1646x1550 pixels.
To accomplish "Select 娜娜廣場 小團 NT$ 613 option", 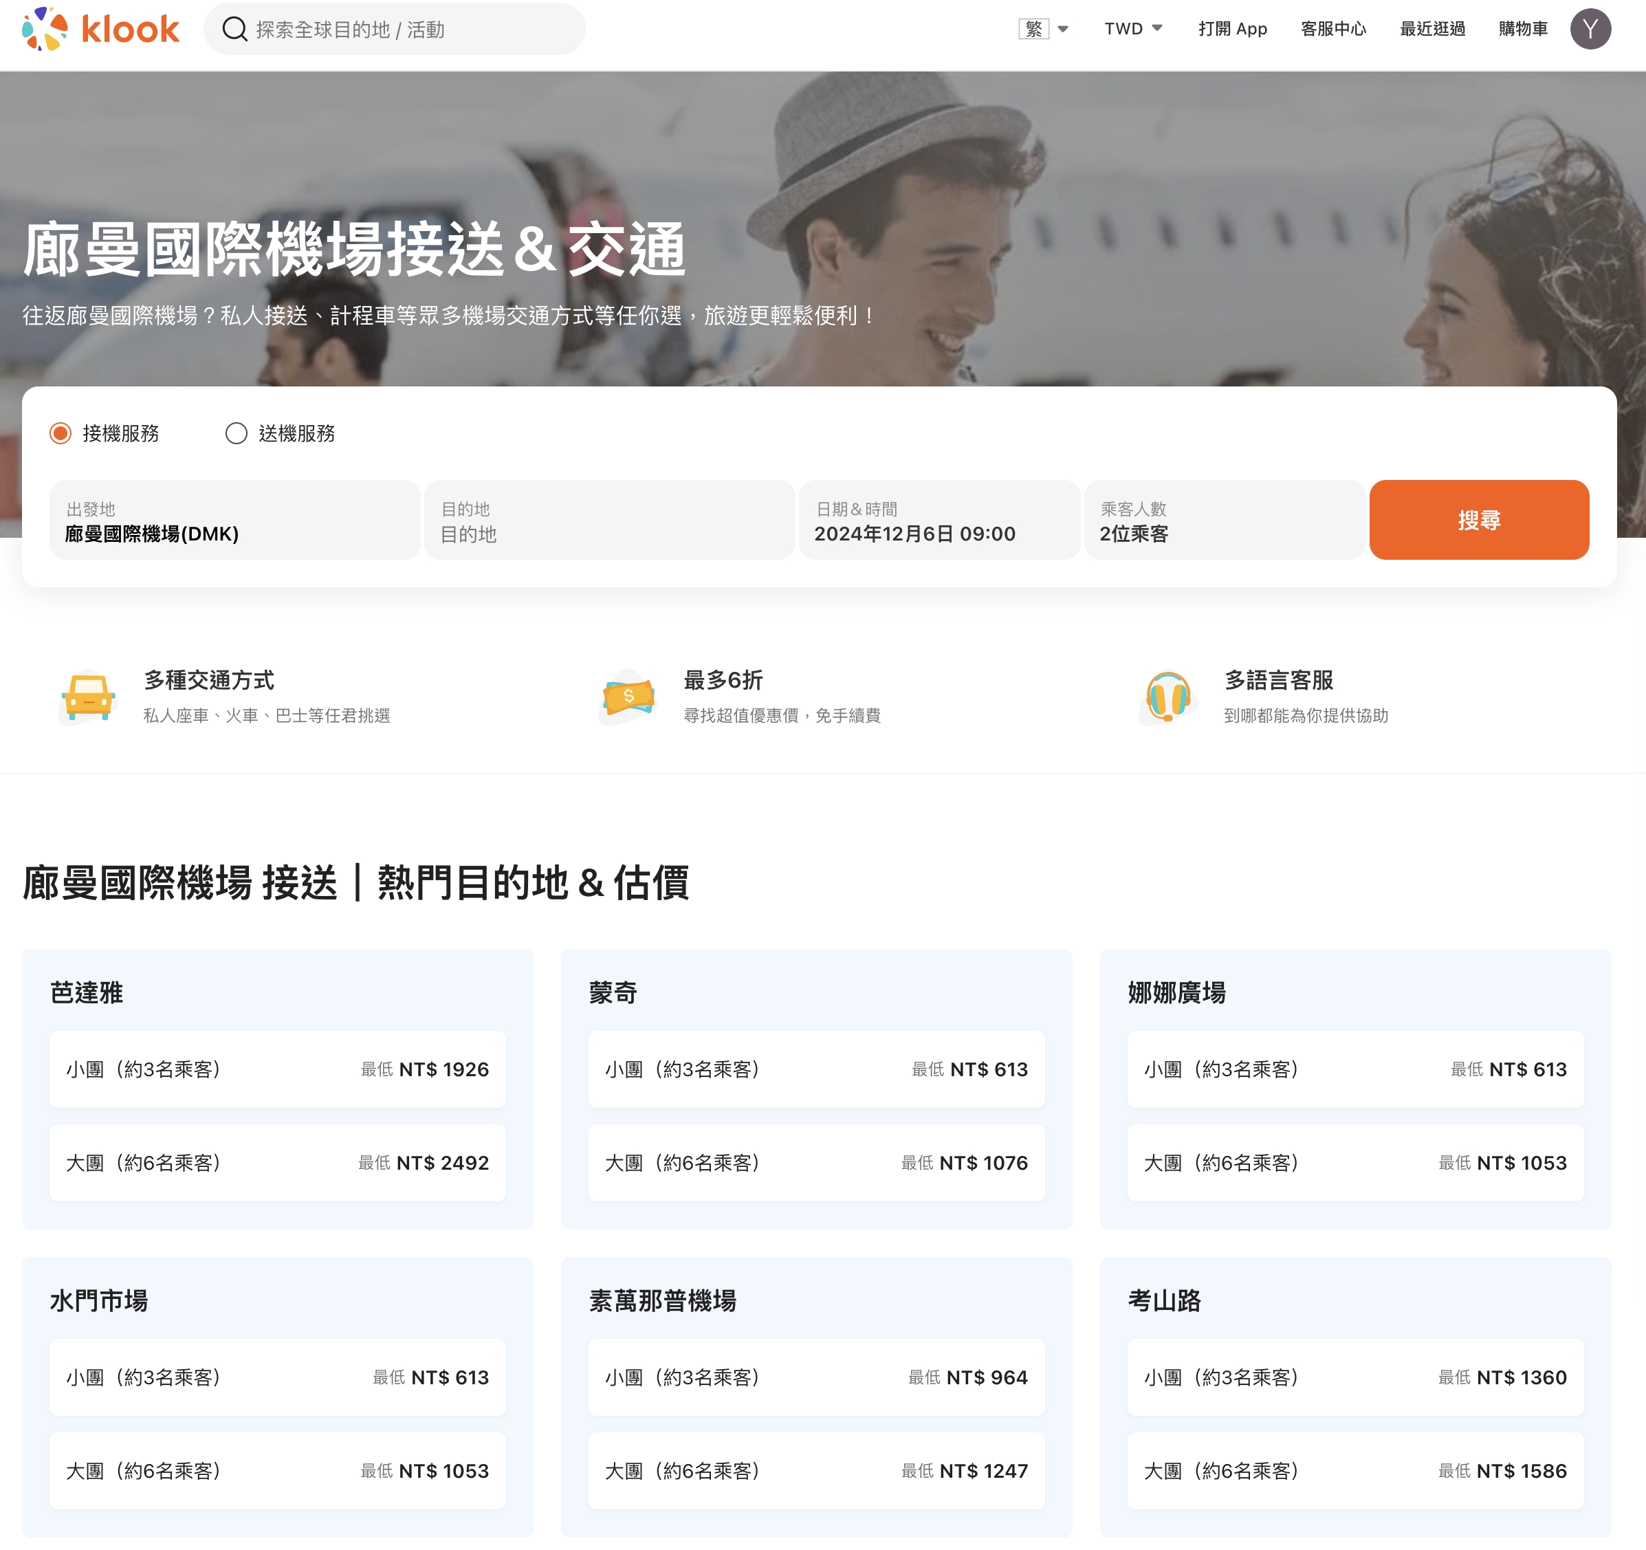I will (x=1355, y=1069).
